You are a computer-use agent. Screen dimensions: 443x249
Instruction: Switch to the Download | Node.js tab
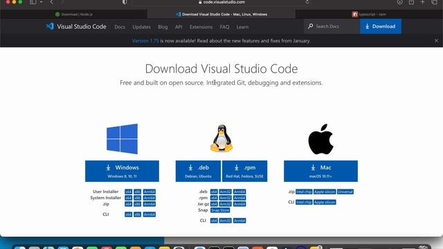74,14
